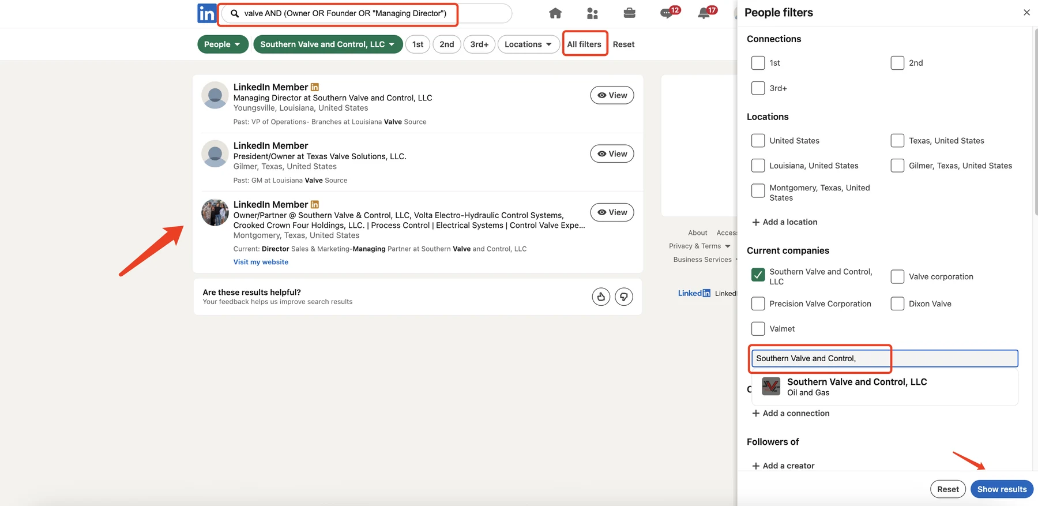Open the People filter dropdown
This screenshot has width=1038, height=506.
point(223,44)
